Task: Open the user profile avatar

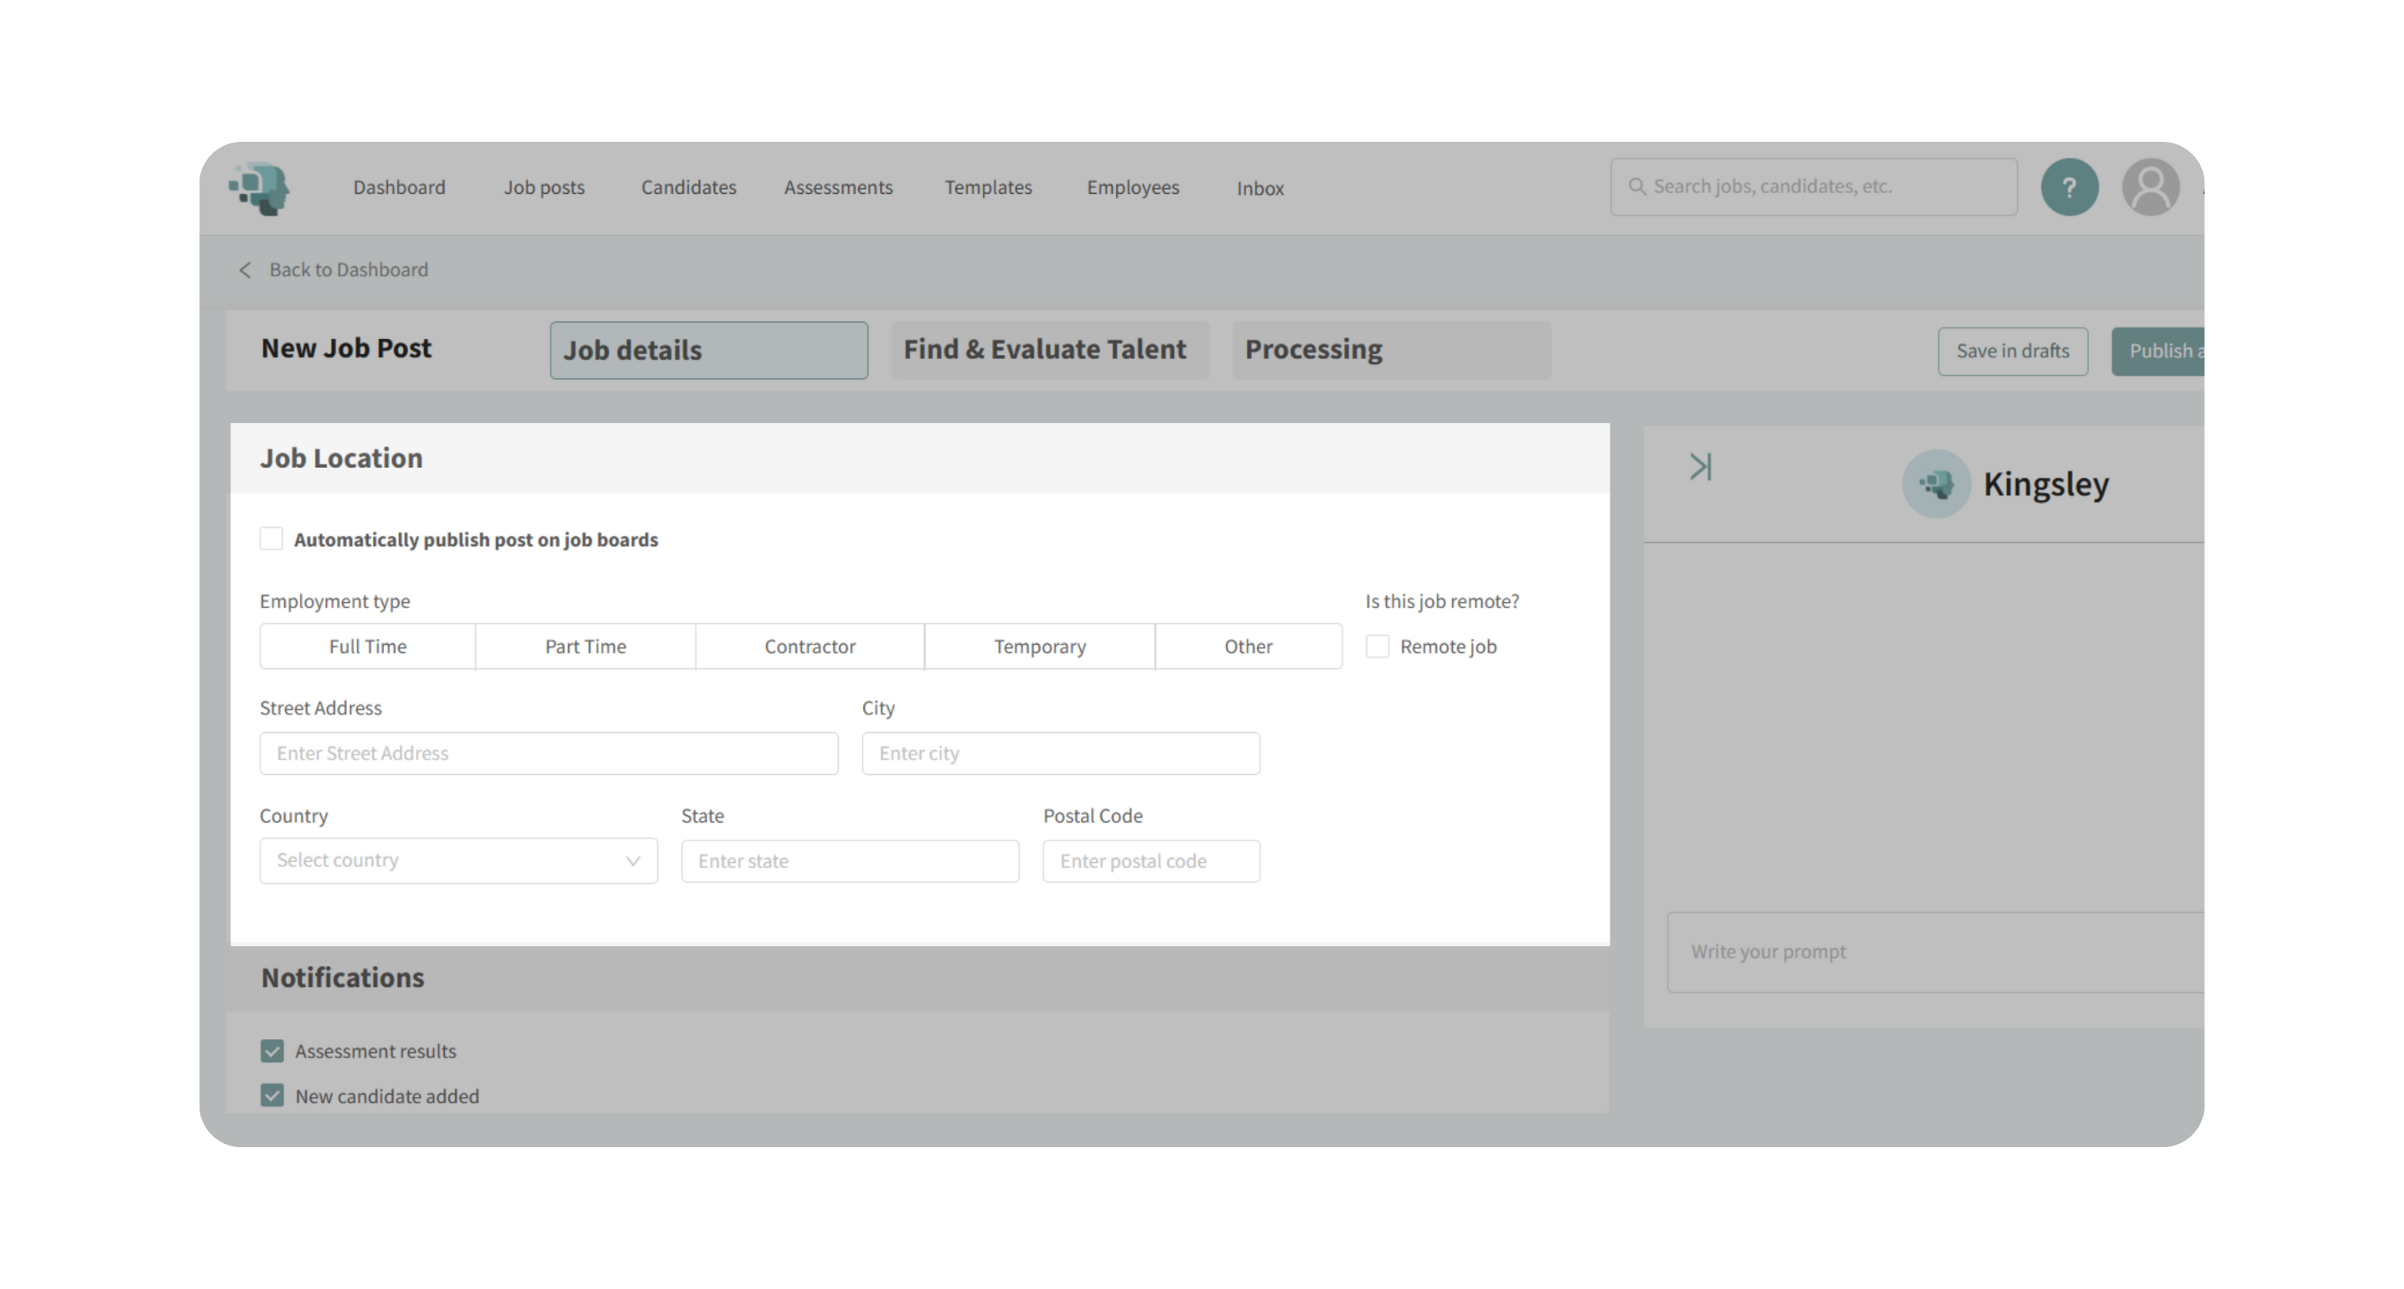Action: click(2150, 187)
